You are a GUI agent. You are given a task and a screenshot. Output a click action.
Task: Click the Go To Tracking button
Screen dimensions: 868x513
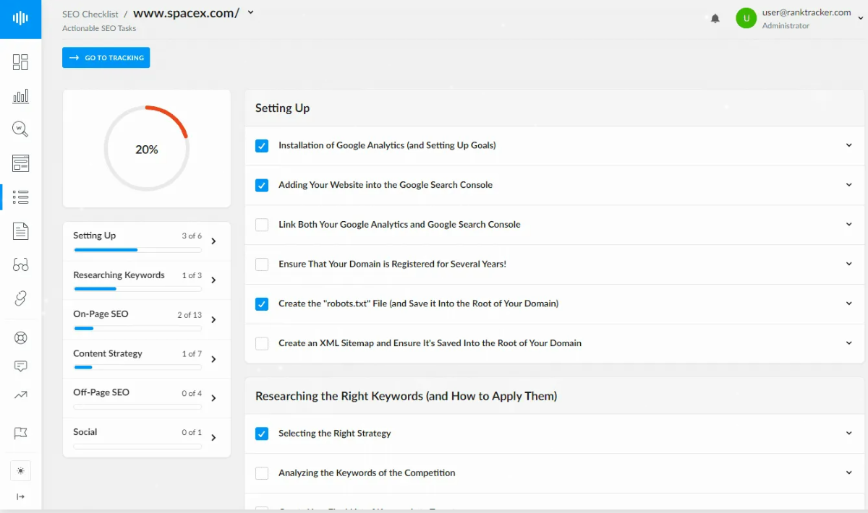coord(106,58)
